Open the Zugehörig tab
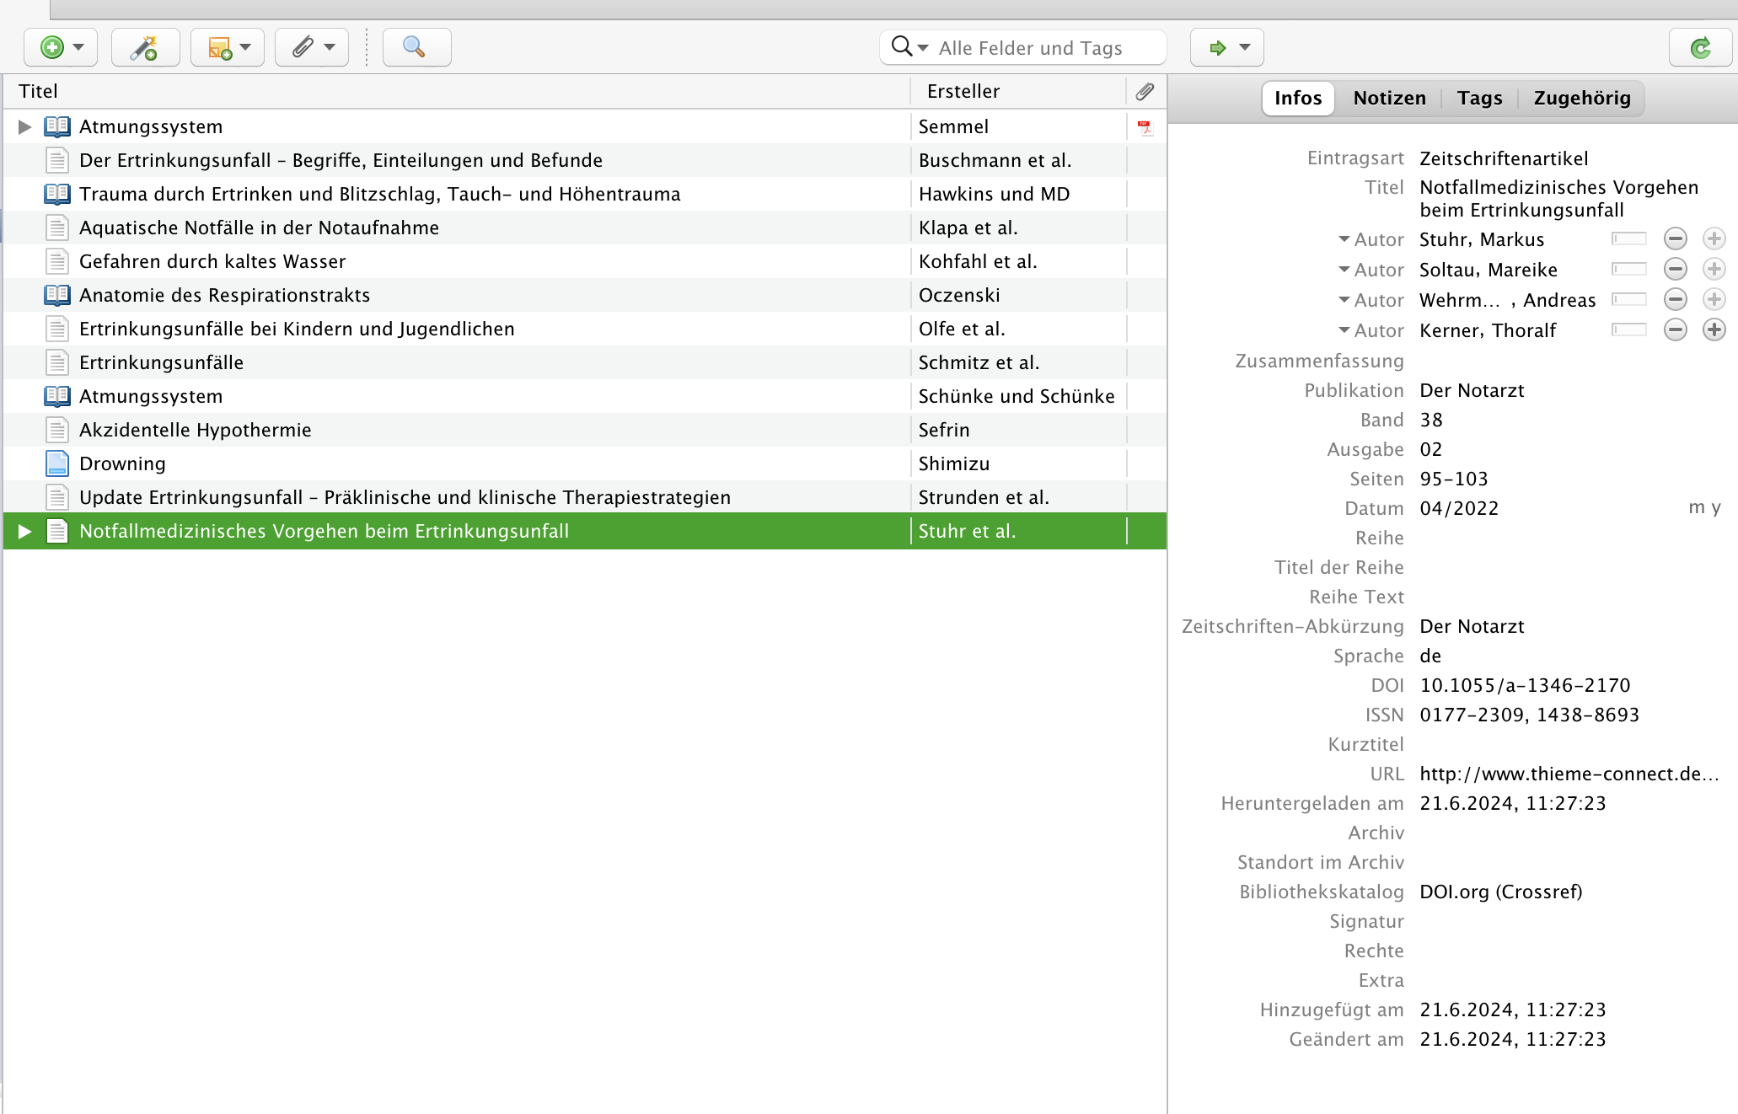The width and height of the screenshot is (1738, 1114). [1581, 99]
